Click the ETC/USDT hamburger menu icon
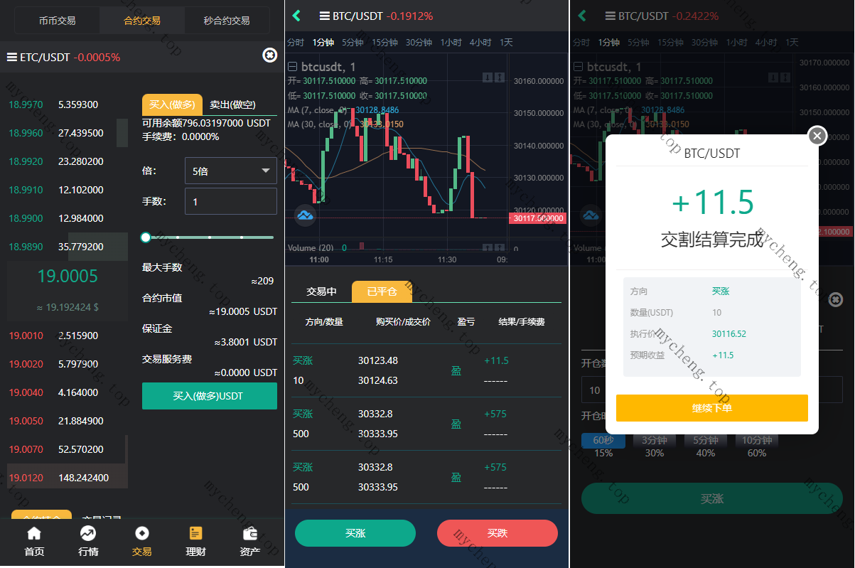The image size is (855, 568). coord(11,57)
